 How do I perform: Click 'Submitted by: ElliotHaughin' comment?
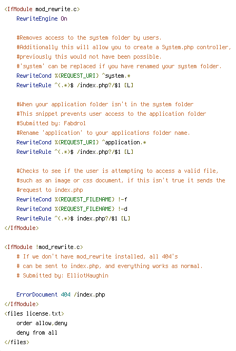click(62, 275)
